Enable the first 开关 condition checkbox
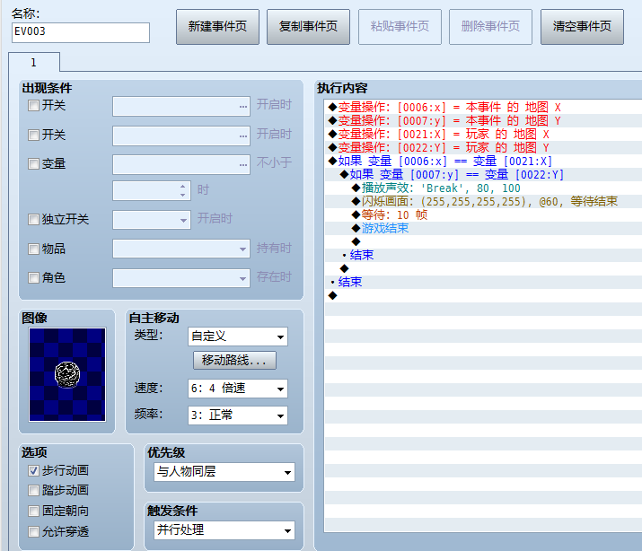Screen dimensions: 642x551 point(33,106)
